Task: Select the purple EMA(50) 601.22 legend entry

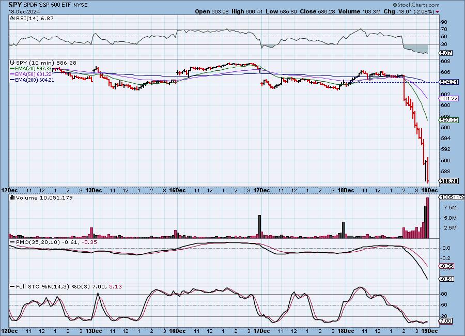Action: [x=31, y=74]
